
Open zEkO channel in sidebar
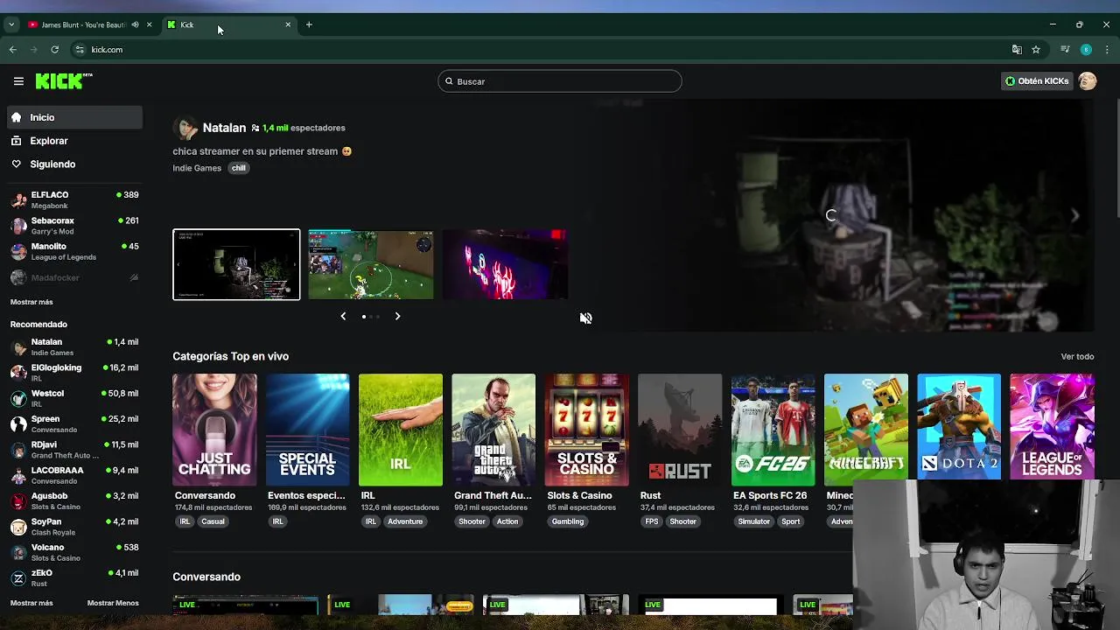point(74,577)
